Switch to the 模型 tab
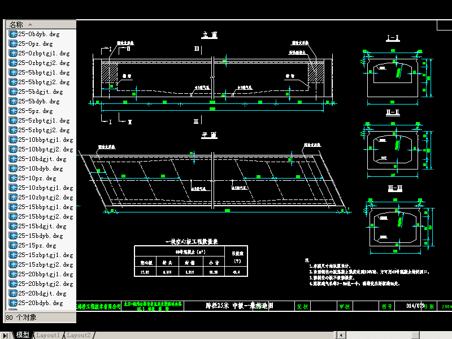452x339 pixels. (23, 335)
